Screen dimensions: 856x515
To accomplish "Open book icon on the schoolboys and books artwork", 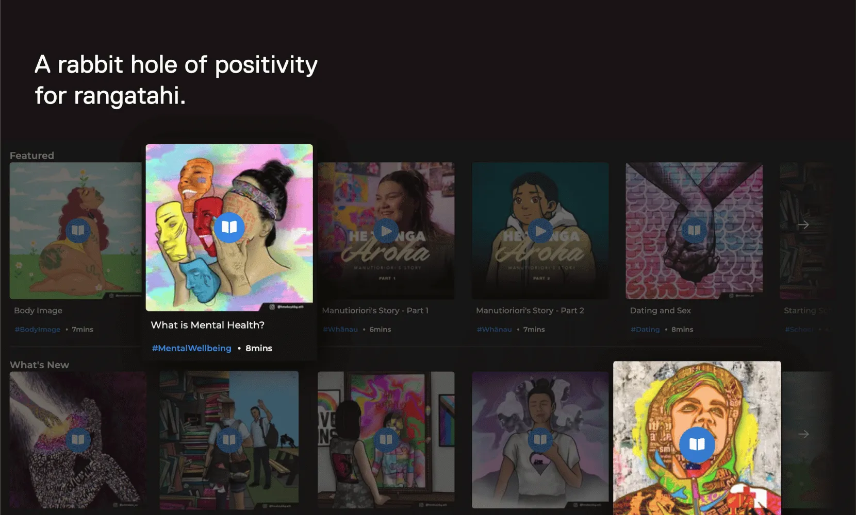I will (x=229, y=440).
